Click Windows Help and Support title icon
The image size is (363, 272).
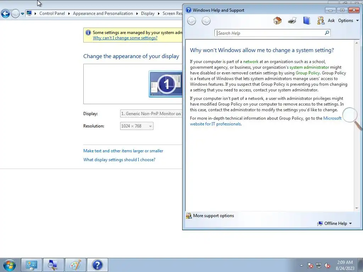(189, 10)
